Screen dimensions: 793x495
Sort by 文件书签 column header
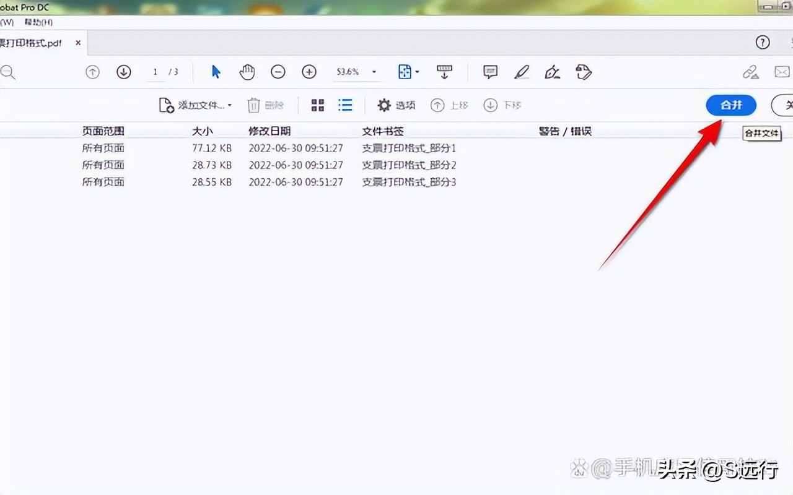tap(383, 131)
